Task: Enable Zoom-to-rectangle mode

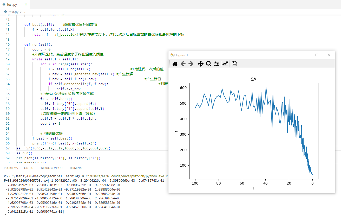Action: click(x=209, y=64)
